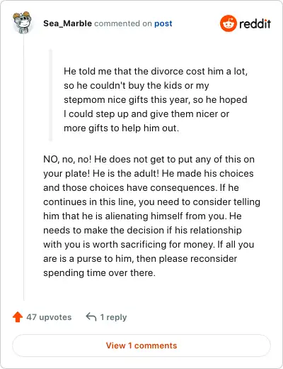Viewport: 283px width, 369px height.
Task: Open the blue "post" link
Action: click(163, 24)
